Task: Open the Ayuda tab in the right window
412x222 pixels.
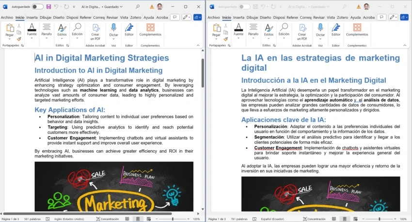Action: (x=355, y=17)
